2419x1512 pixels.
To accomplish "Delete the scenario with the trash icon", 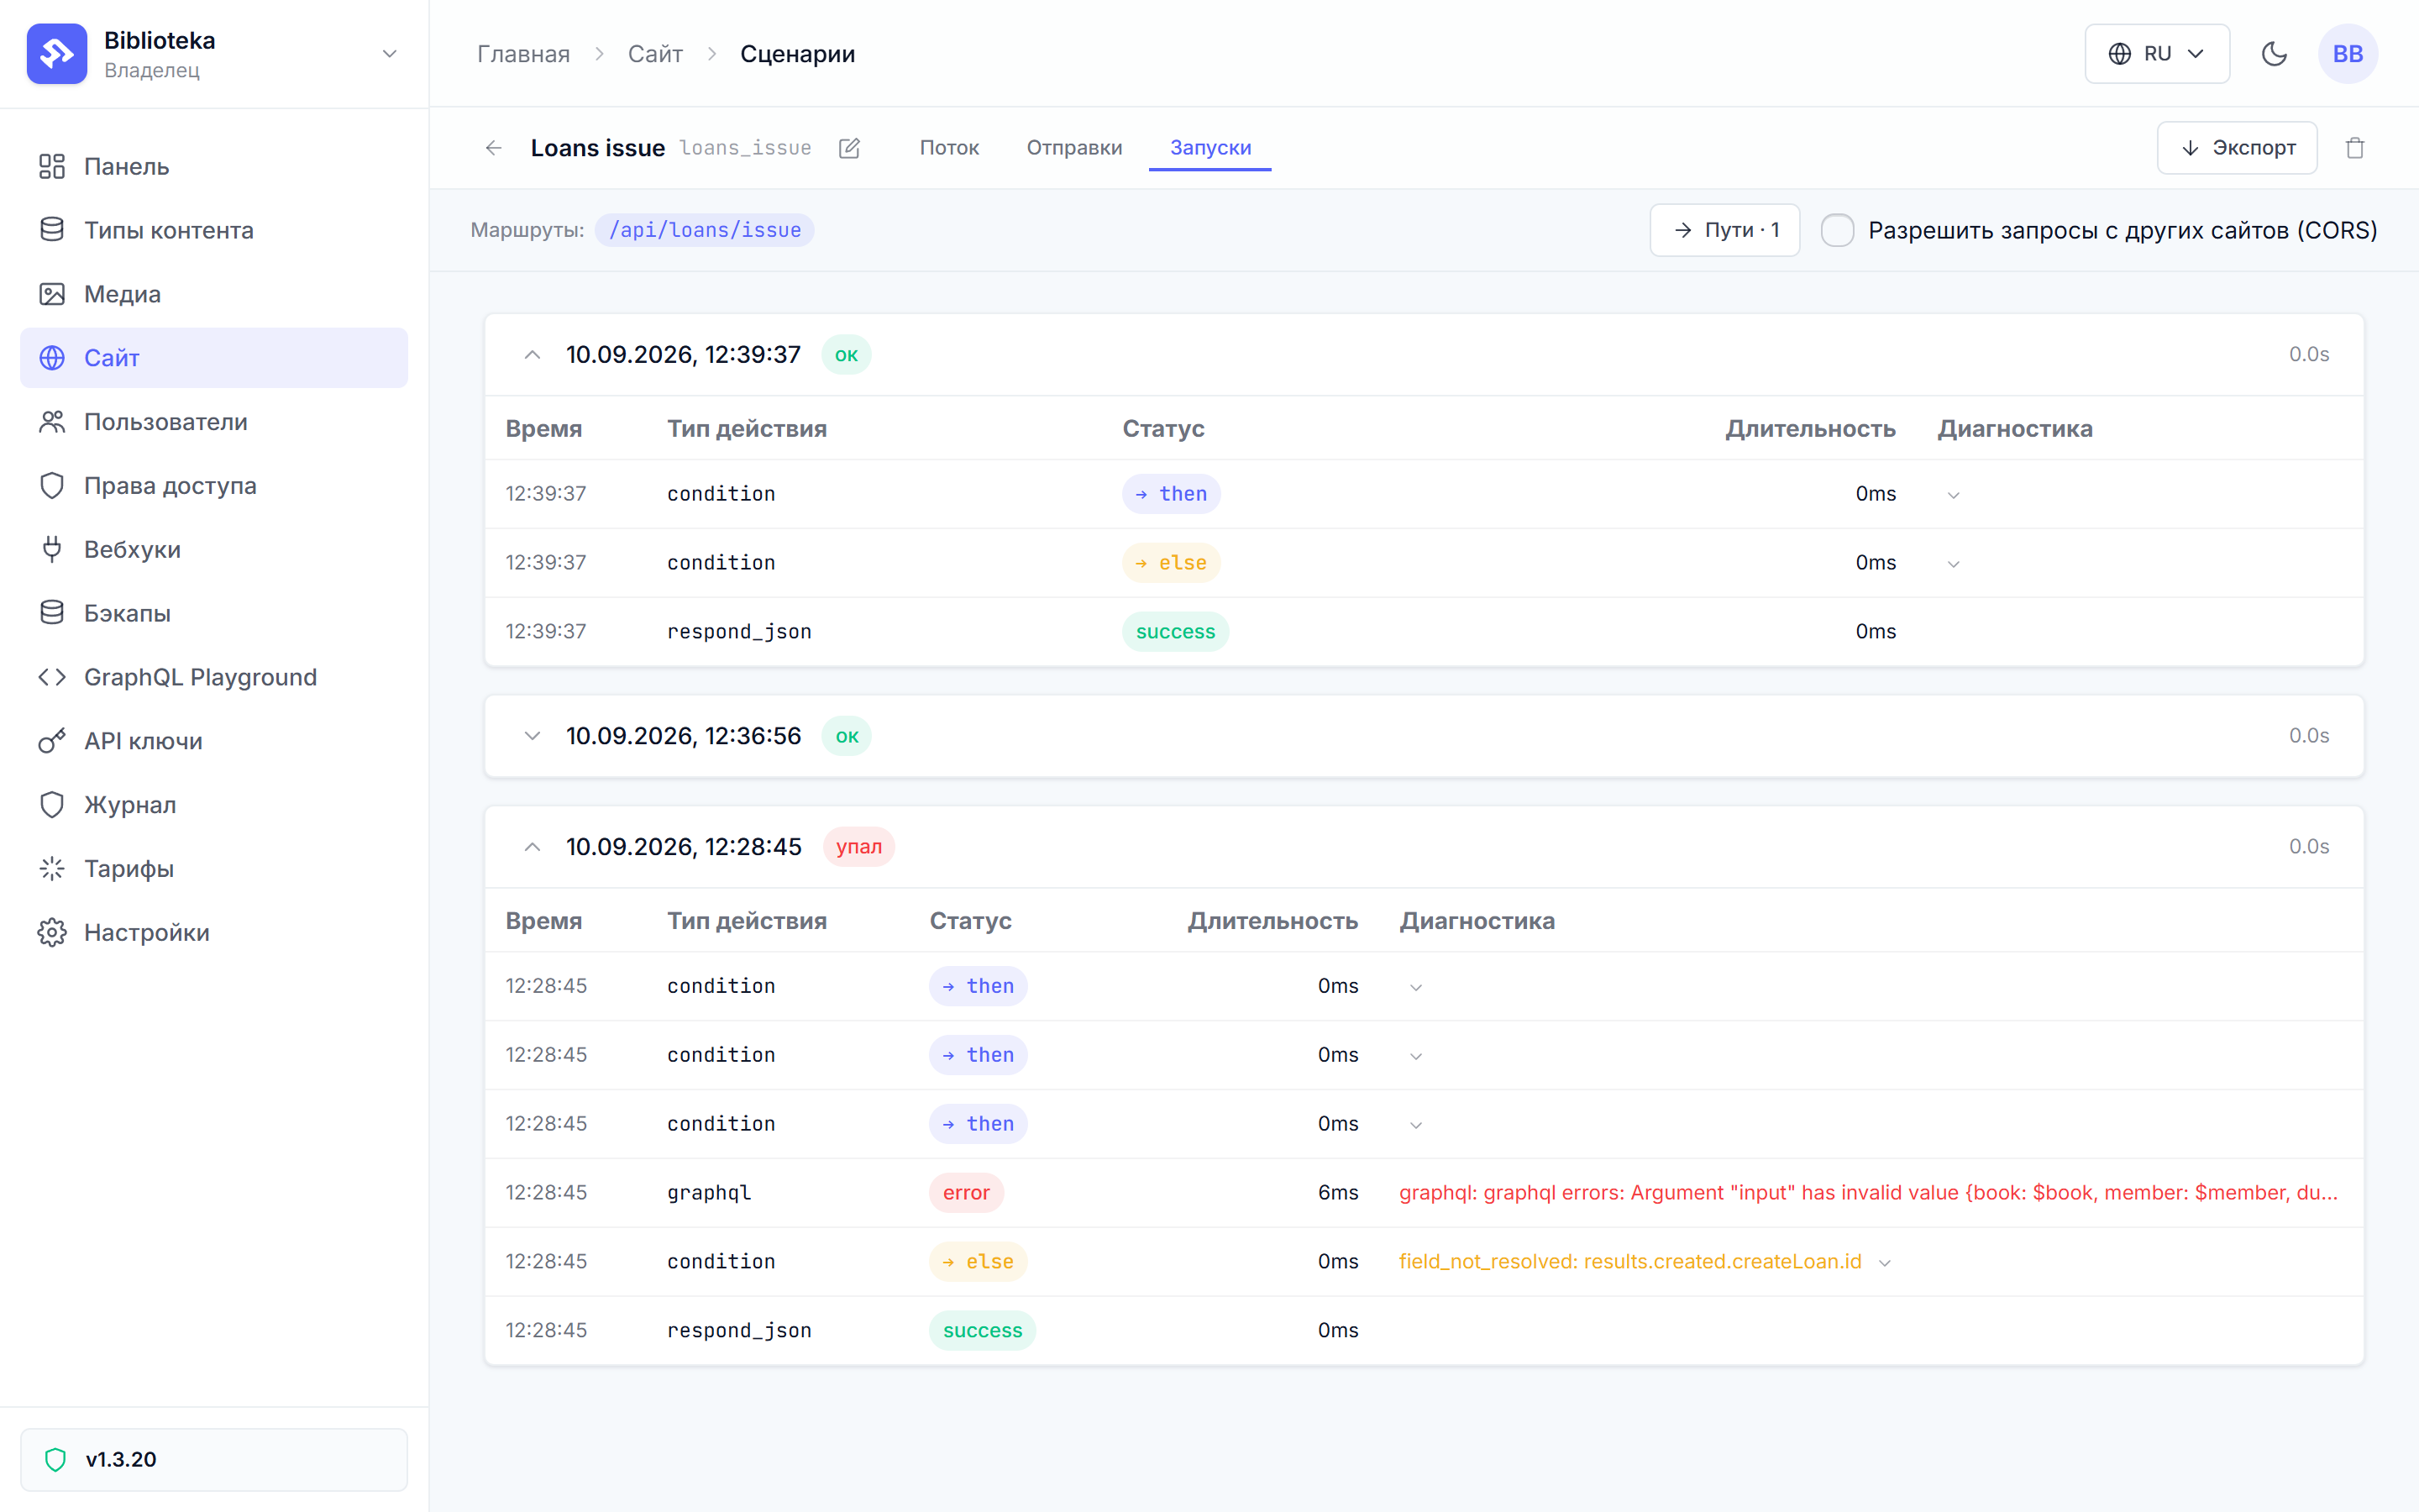I will point(2355,148).
